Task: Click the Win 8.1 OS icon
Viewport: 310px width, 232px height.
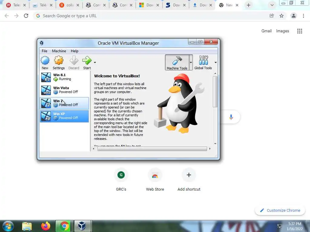Action: coord(46,77)
